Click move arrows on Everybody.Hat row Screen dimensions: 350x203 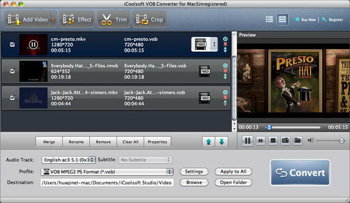pyautogui.click(x=225, y=76)
